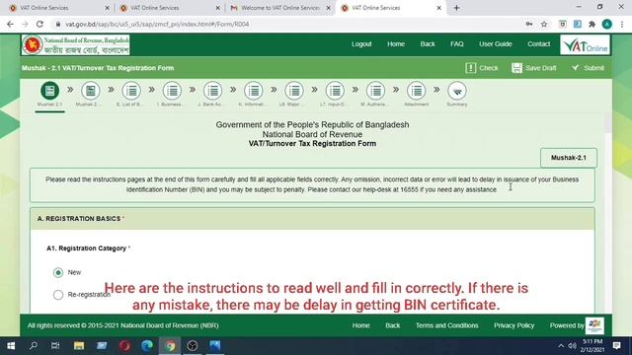Viewport: 632px width, 355px height.
Task: Open the Chrome profile avatar
Action: pyautogui.click(x=607, y=24)
